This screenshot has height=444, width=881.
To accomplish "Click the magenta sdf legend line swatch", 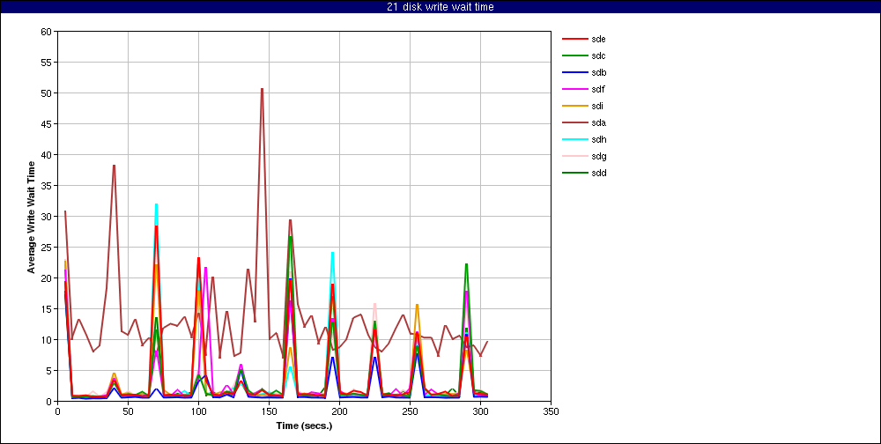I will (x=574, y=89).
